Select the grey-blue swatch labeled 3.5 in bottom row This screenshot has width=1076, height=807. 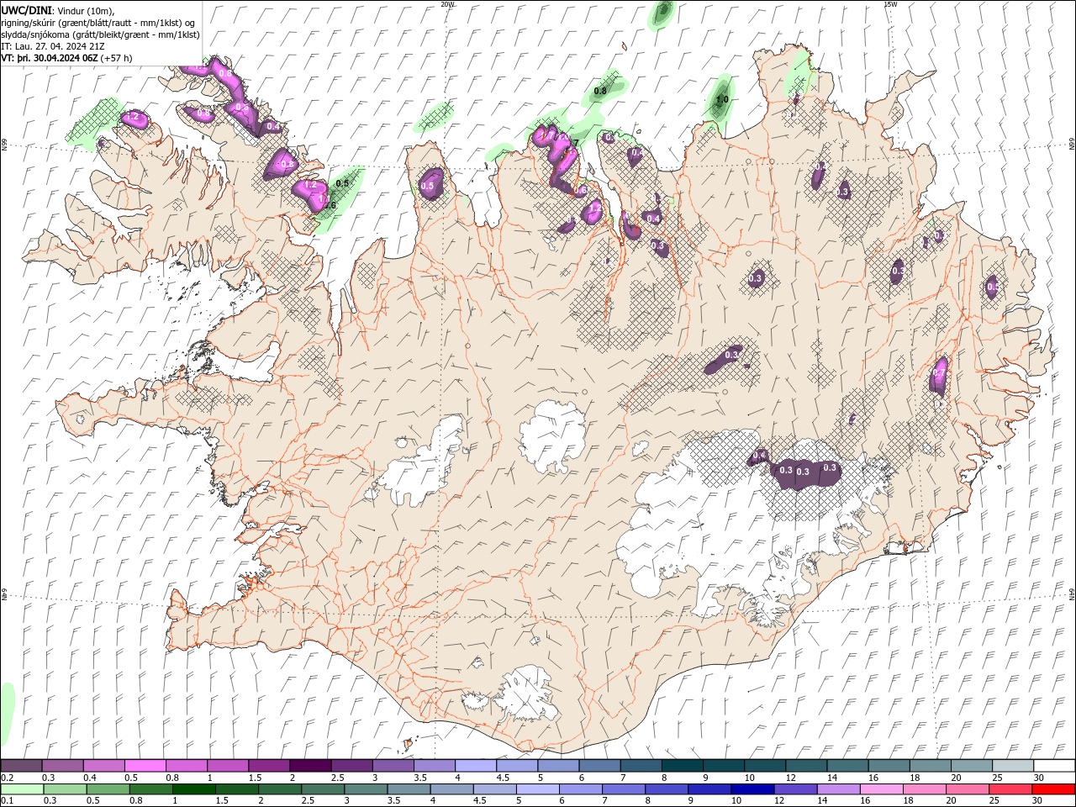409,789
